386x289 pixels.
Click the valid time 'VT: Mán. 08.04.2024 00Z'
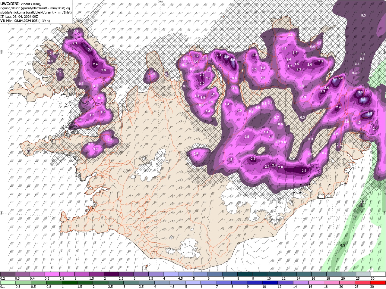pos(19,21)
